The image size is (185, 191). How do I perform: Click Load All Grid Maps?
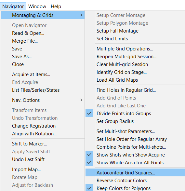pos(135,80)
